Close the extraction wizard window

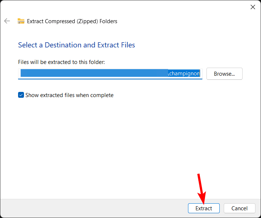coord(253,7)
